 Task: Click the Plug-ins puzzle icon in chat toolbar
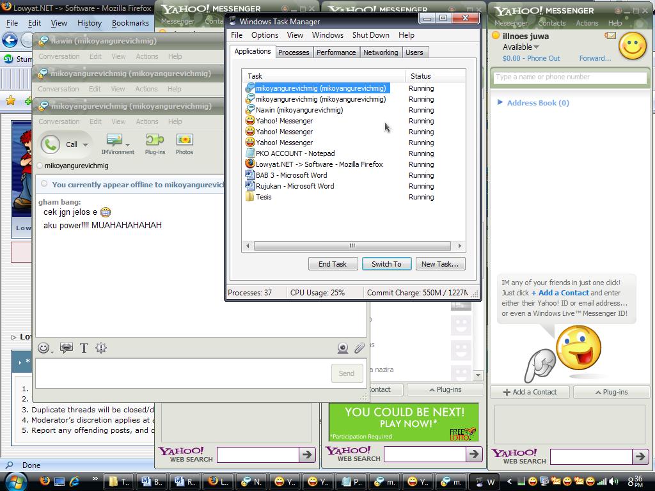click(155, 140)
